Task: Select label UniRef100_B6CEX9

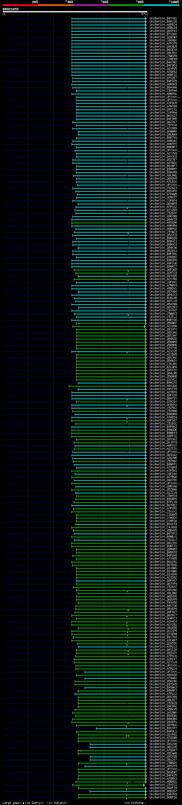Action: [163, 50]
